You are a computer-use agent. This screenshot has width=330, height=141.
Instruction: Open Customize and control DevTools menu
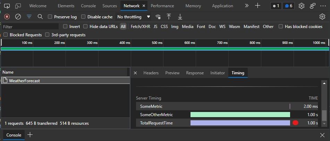pyautogui.click(x=323, y=6)
